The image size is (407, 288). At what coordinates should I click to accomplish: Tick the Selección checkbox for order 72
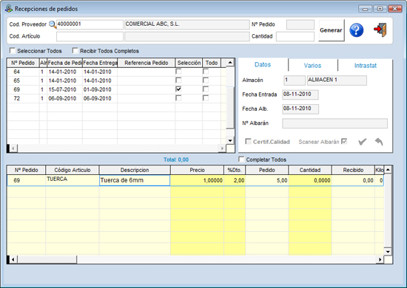pyautogui.click(x=178, y=98)
